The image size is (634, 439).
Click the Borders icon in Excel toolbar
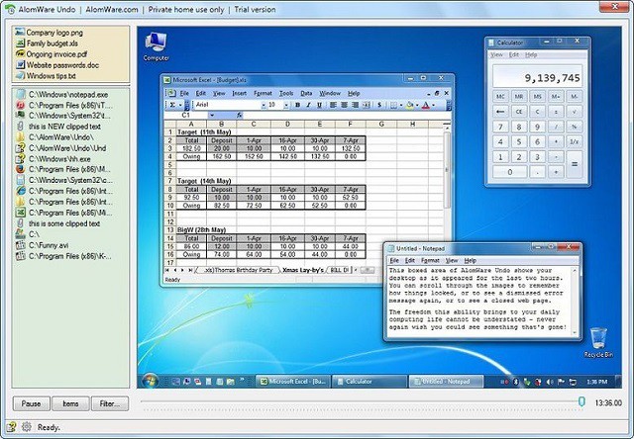coord(393,105)
